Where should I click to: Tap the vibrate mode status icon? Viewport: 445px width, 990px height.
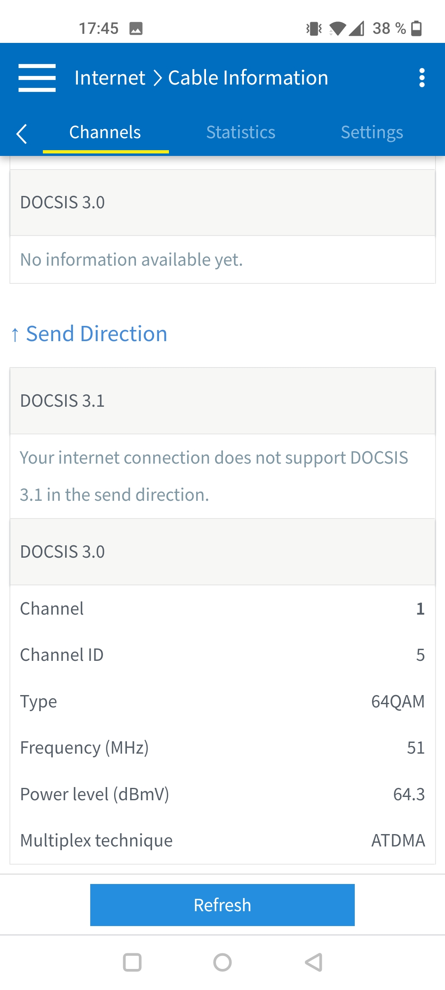314,28
